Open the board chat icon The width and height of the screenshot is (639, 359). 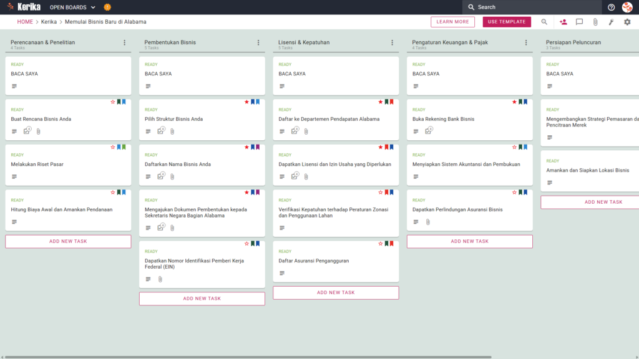pyautogui.click(x=579, y=22)
